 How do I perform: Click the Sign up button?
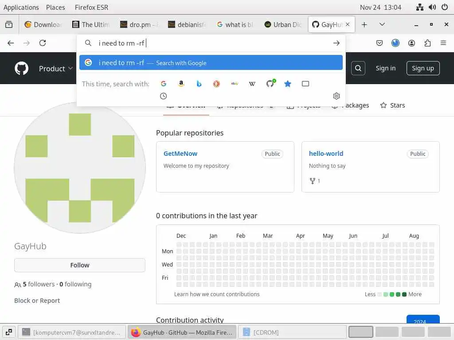[x=423, y=68]
